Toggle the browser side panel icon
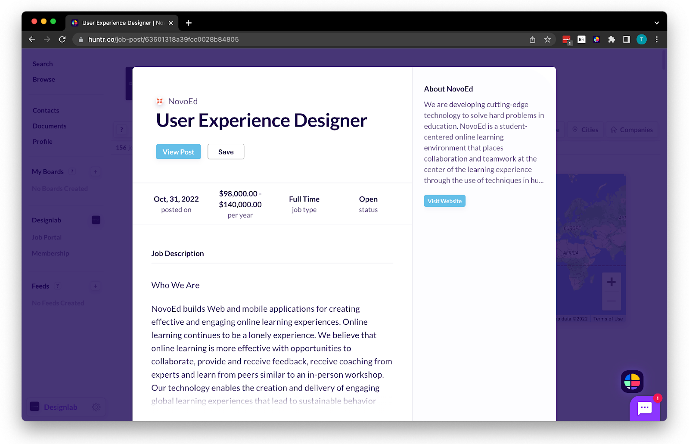The height and width of the screenshot is (444, 689). (627, 39)
